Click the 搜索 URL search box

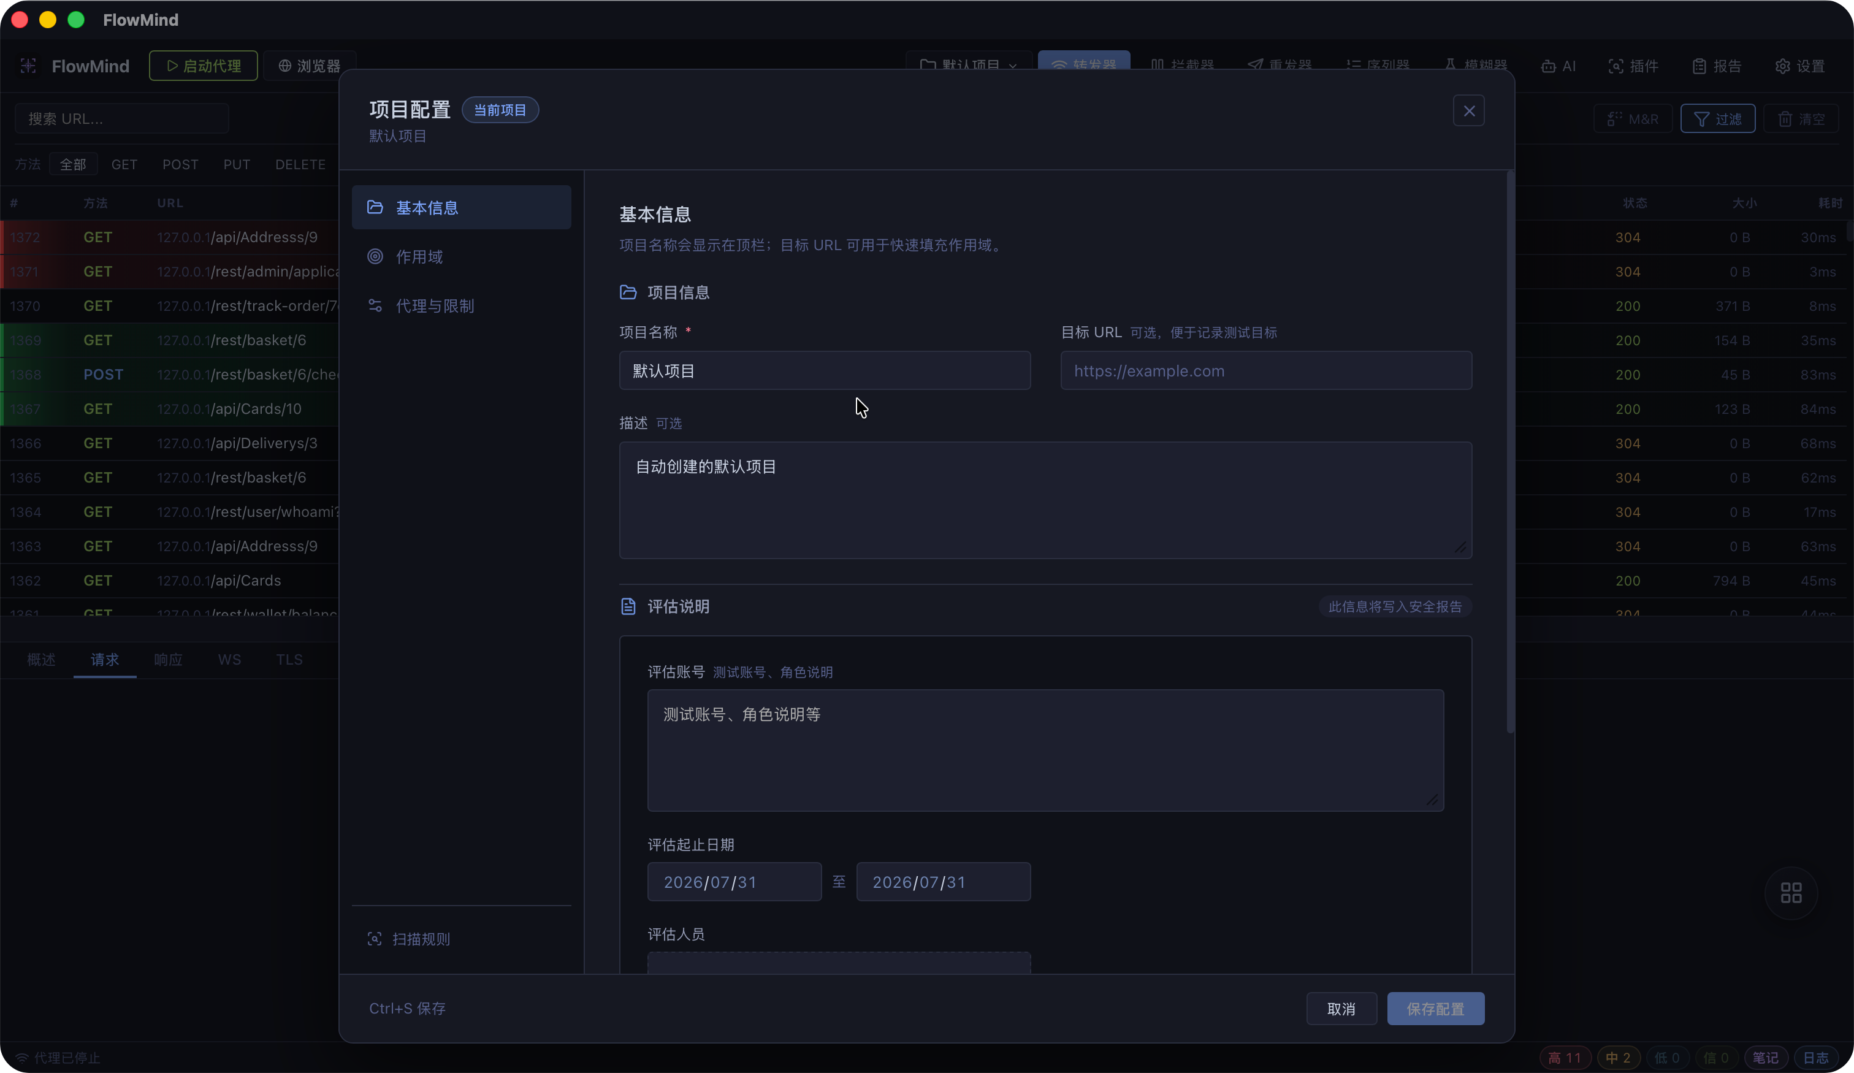(122, 118)
